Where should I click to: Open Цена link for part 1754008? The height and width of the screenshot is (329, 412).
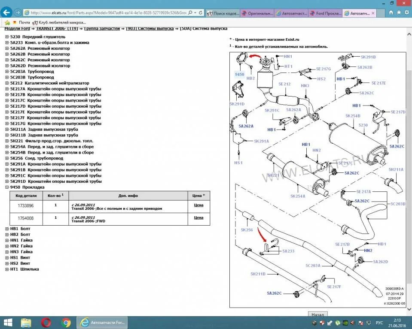coord(198,217)
